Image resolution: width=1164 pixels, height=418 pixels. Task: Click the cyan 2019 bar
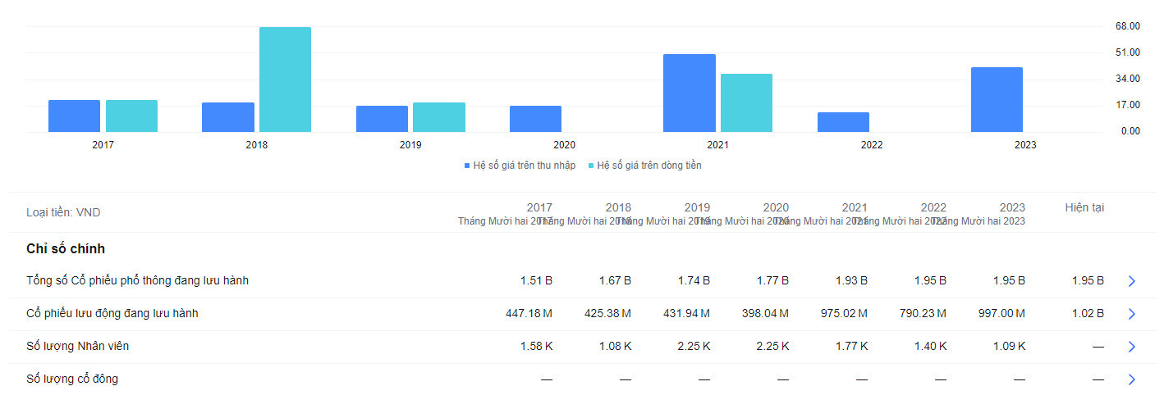click(438, 117)
